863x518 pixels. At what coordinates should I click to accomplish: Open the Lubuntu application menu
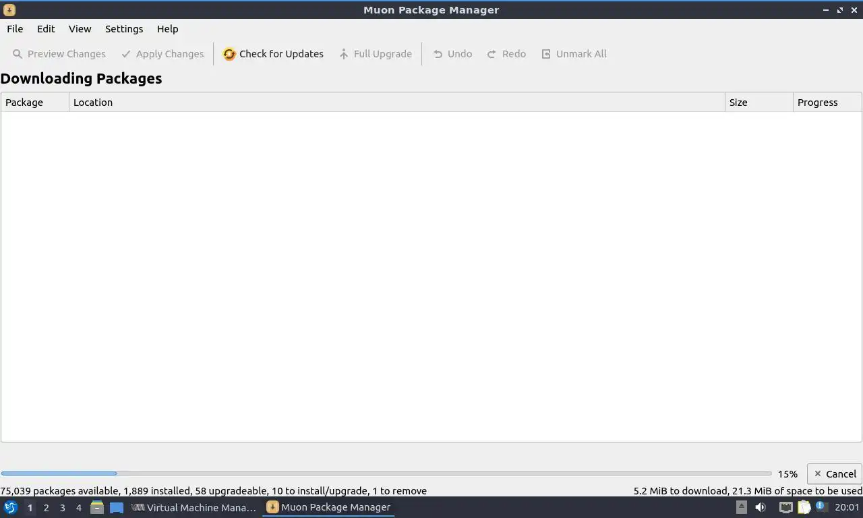[x=11, y=507]
